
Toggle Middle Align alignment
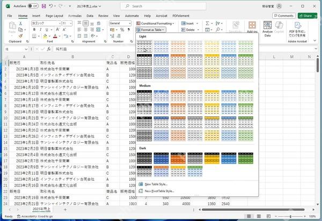pyautogui.click(x=86, y=24)
